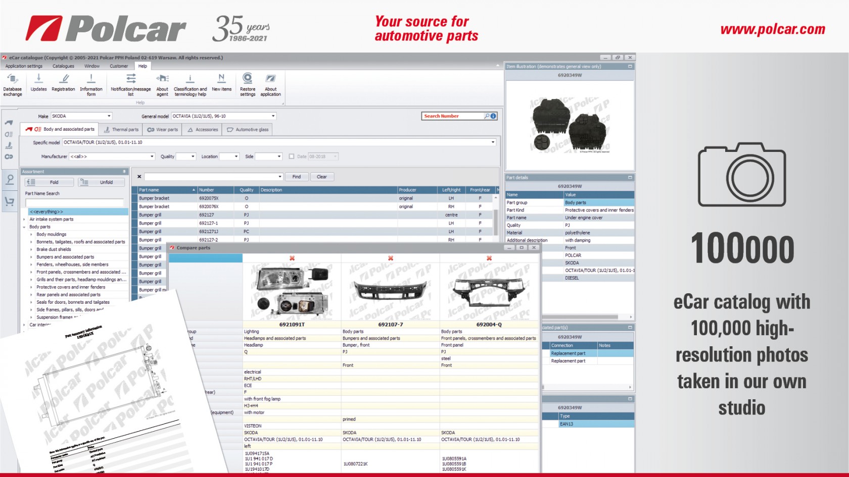Remove part 6921091T from comparison
The image size is (849, 477).
[x=292, y=258]
